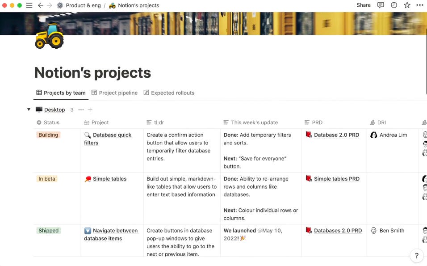427x266 pixels.
Task: Click the Share button
Action: click(x=364, y=5)
